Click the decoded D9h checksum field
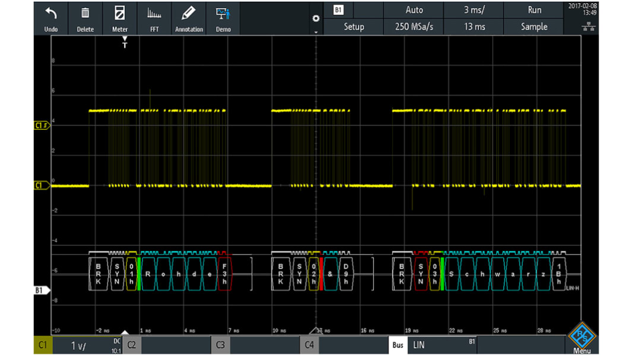The height and width of the screenshot is (355, 632). 346,274
